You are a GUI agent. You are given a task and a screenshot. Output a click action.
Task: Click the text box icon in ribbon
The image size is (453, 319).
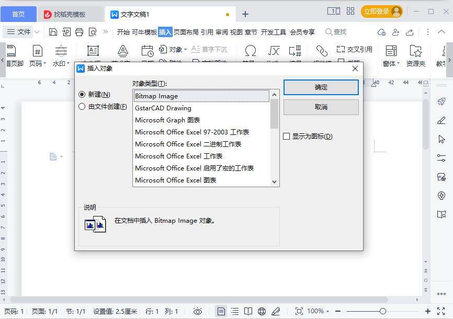point(93,51)
